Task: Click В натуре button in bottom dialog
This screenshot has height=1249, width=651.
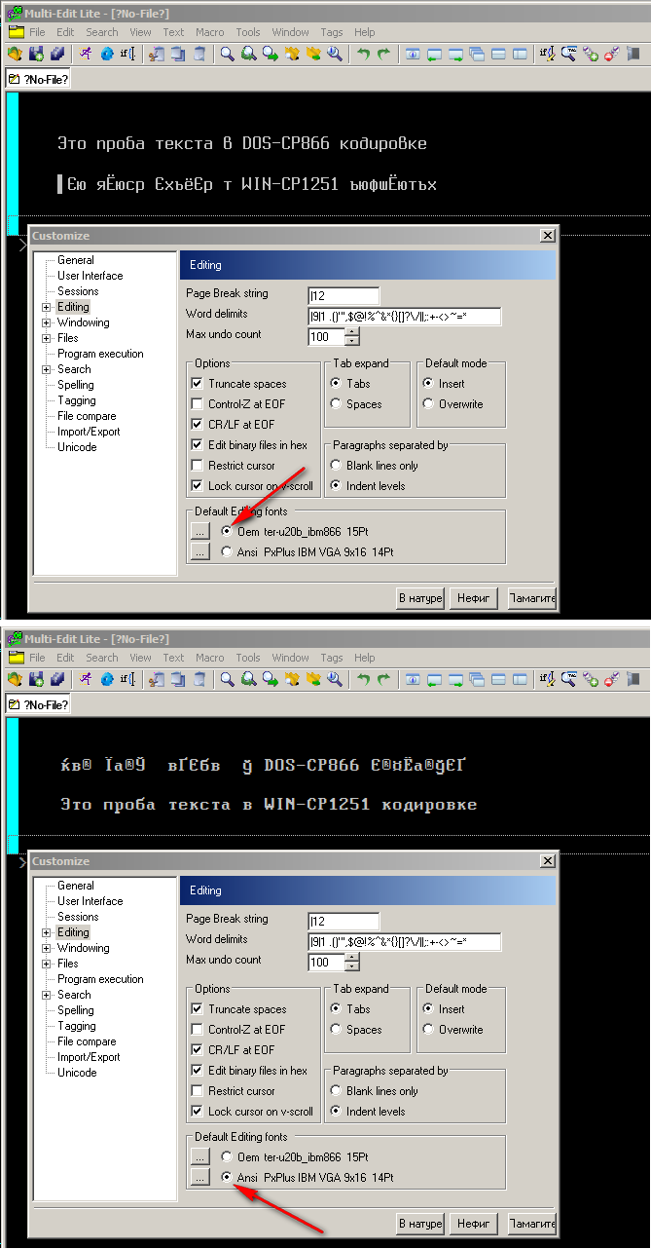Action: [x=420, y=1223]
